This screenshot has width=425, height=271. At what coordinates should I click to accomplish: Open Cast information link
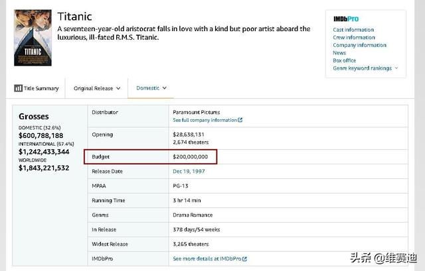click(x=353, y=30)
